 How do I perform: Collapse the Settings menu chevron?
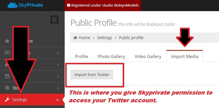coord(57,100)
